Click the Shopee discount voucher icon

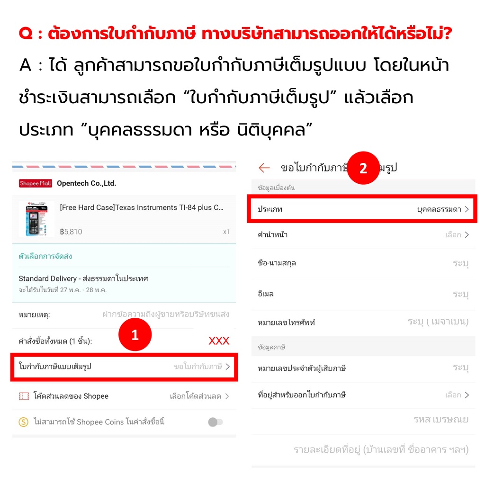click(24, 396)
